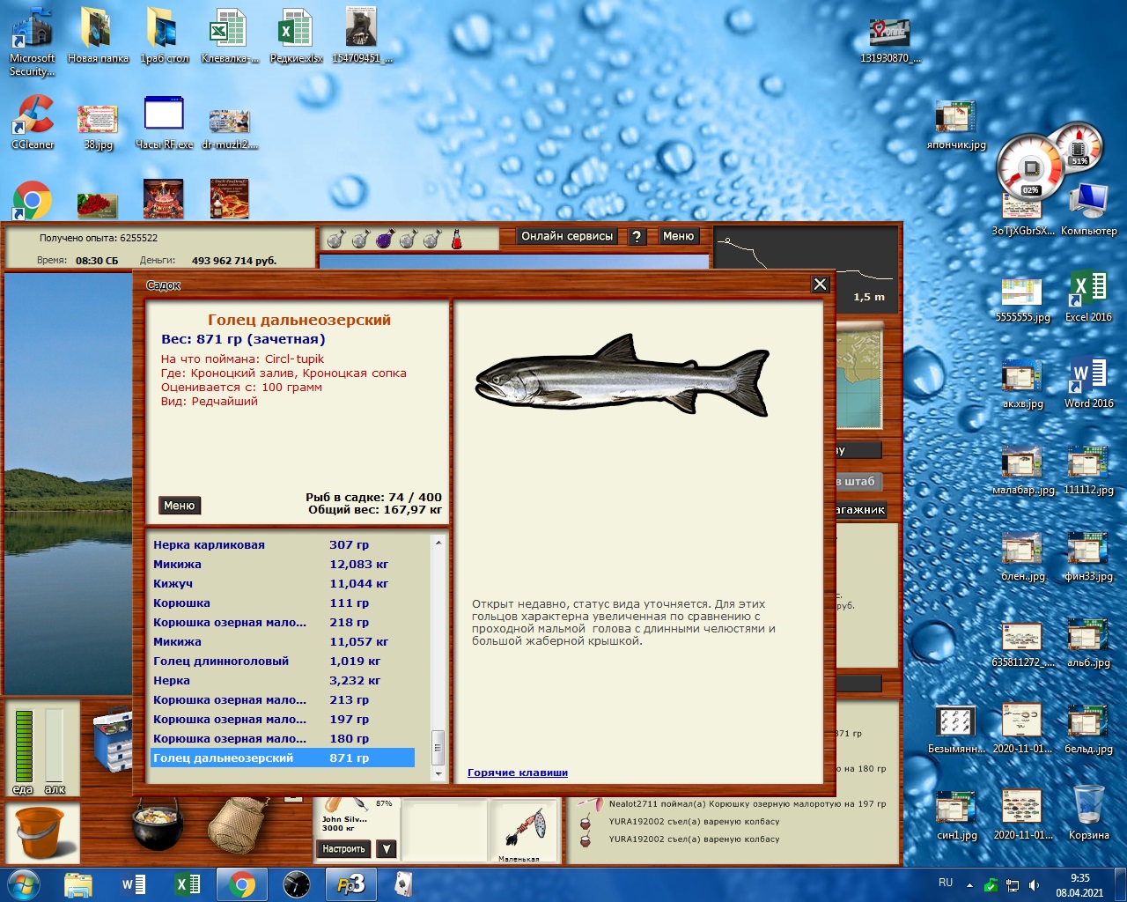Click the purple potion flask

pyautogui.click(x=385, y=239)
